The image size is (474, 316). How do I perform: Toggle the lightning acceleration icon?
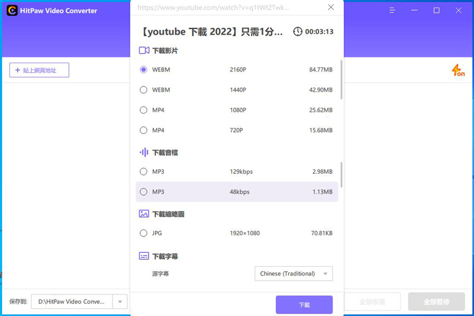click(x=458, y=70)
